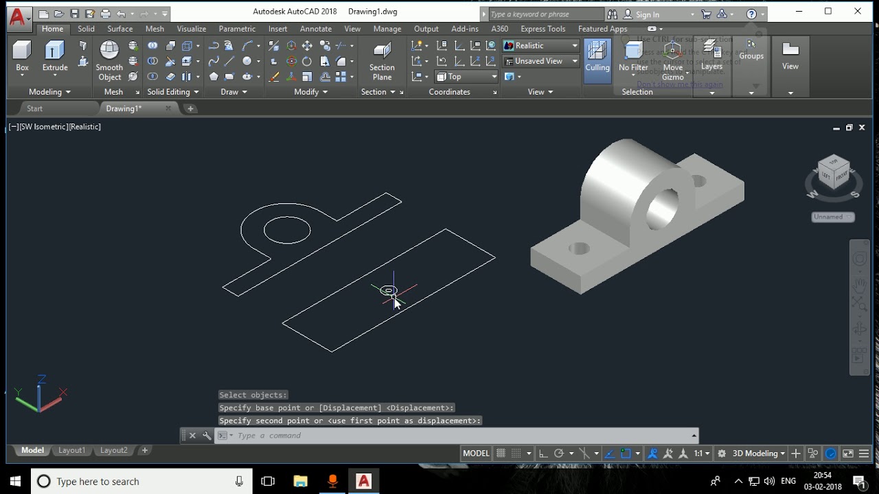The image size is (879, 494).
Task: Toggle MODEL space button in status bar
Action: [476, 454]
